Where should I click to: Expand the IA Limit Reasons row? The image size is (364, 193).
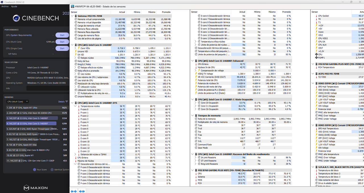point(196,157)
